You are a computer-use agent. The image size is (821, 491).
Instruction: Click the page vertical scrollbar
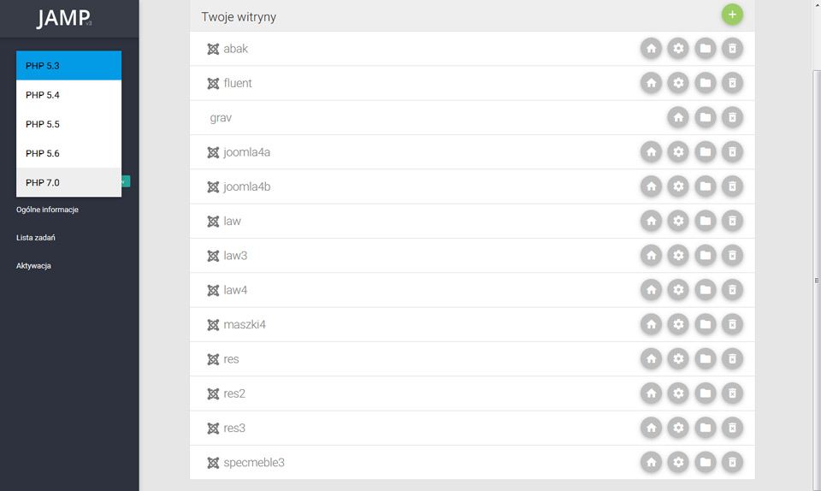point(816,280)
